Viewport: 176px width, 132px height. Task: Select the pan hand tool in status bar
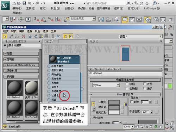coord(137,126)
